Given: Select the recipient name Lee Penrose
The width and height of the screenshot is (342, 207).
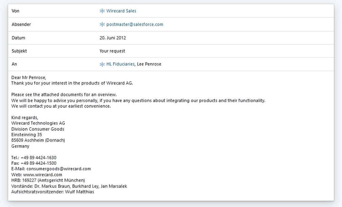Looking at the screenshot, I should (149, 64).
